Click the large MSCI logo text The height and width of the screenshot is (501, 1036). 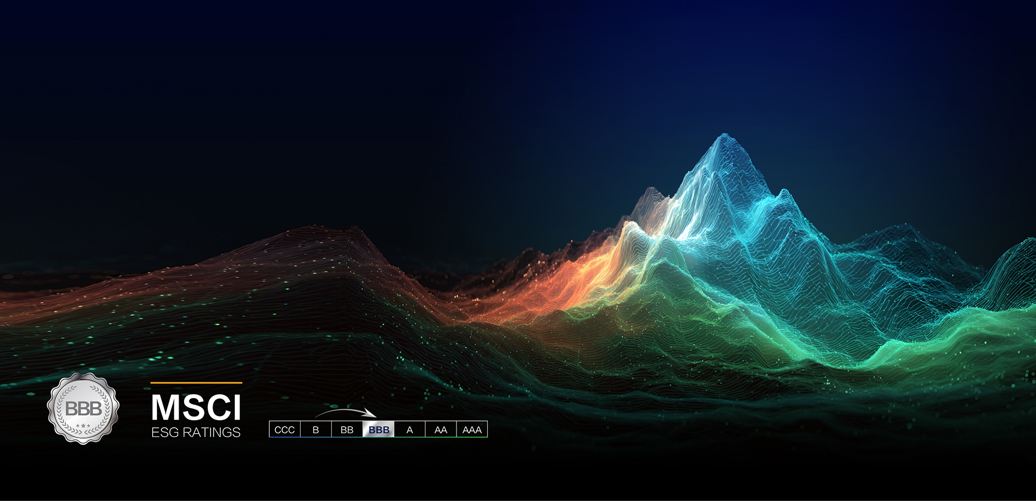(196, 407)
